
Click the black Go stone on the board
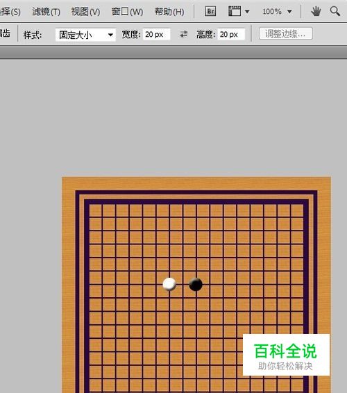[196, 284]
